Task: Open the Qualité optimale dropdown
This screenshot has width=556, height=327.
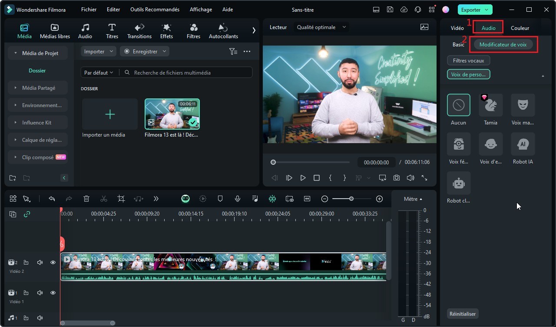Action: coord(321,27)
